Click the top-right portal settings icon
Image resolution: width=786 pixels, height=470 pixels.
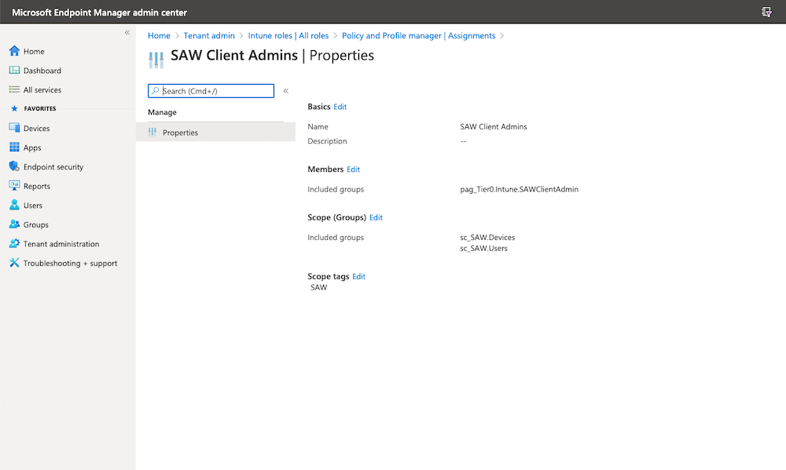click(766, 12)
